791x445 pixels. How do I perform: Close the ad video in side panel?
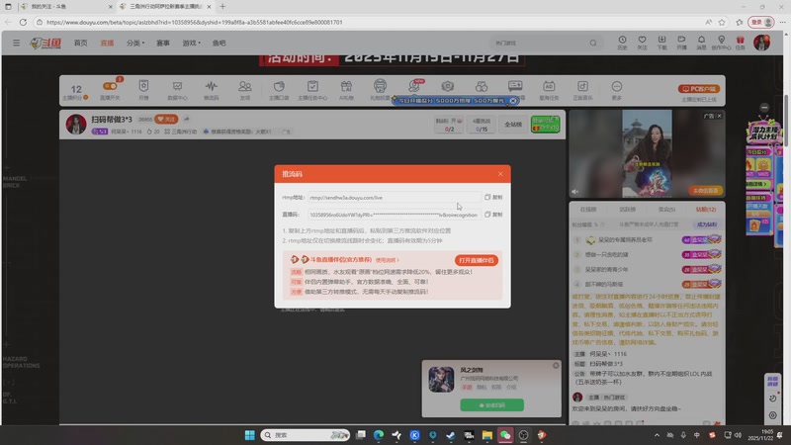pyautogui.click(x=720, y=116)
